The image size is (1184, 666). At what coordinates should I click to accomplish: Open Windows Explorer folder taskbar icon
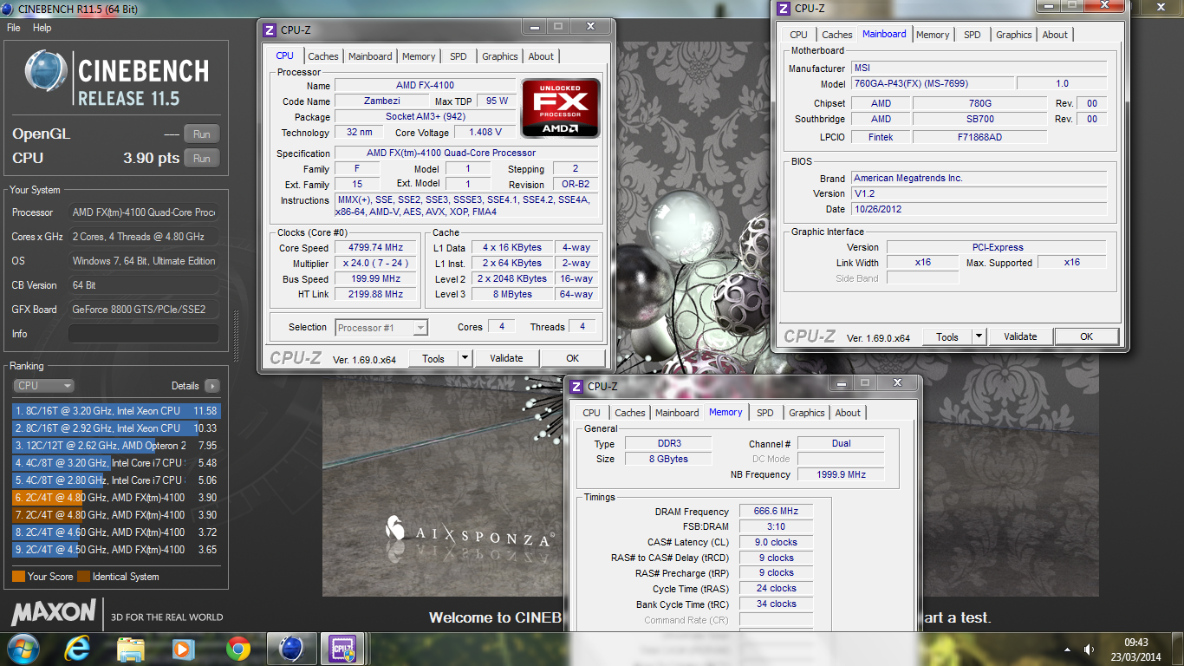131,649
